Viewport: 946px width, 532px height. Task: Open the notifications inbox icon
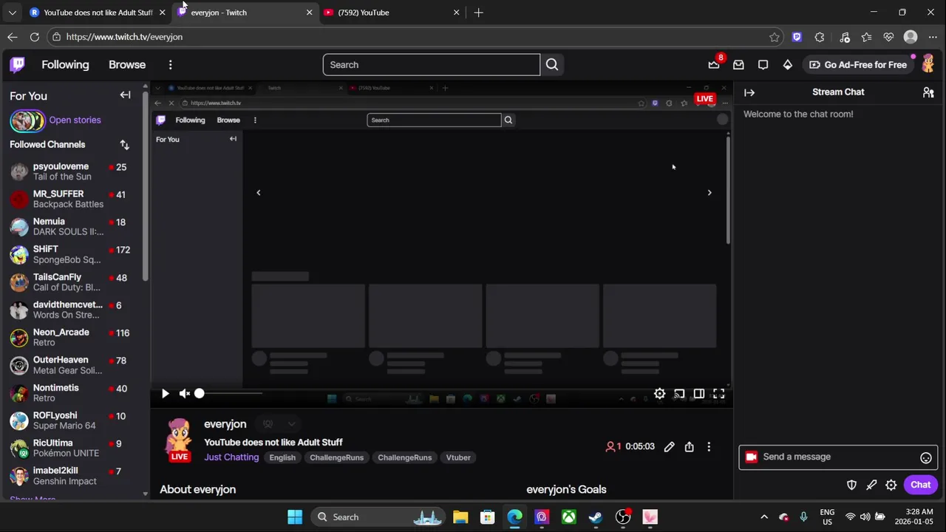click(738, 64)
